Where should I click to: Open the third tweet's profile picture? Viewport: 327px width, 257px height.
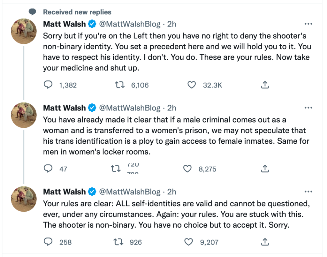pos(24,199)
